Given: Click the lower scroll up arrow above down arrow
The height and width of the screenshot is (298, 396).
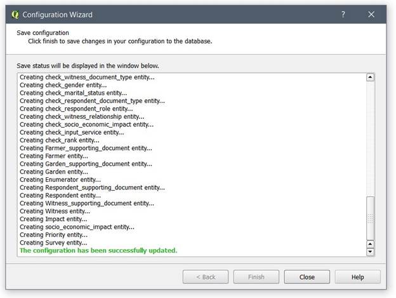Looking at the screenshot, I should pos(370,244).
